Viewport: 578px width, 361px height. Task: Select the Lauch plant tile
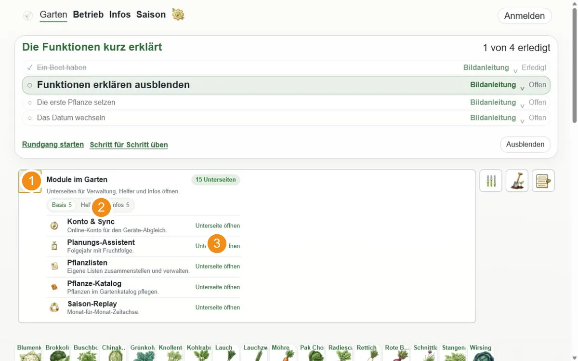coord(227,353)
